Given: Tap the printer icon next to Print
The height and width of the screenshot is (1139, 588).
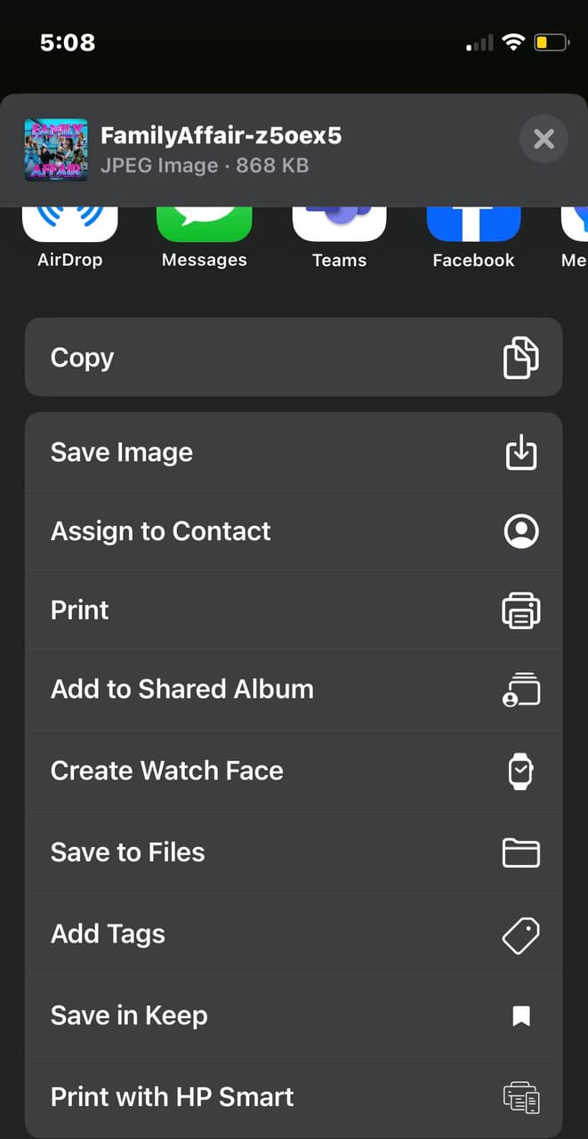Looking at the screenshot, I should coord(520,610).
